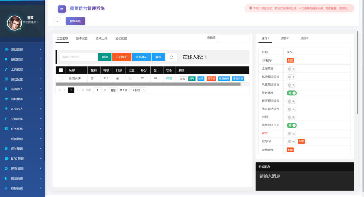Screen dimensions: 364x197
Task: Click the 配置 button for 禁用昵称
Action: pos(290,150)
